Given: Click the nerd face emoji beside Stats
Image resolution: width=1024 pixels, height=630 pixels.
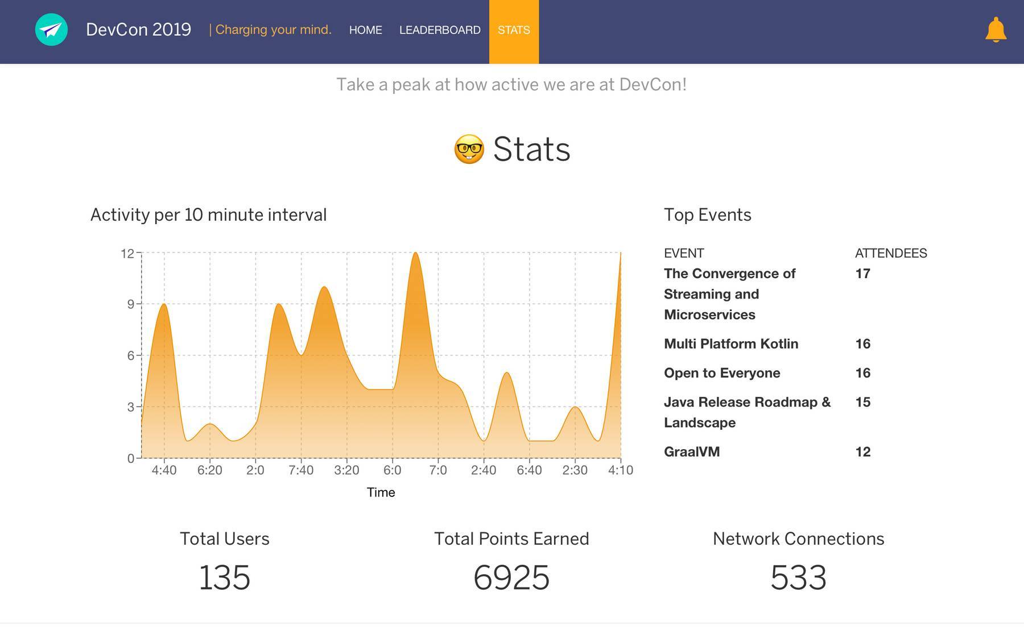Looking at the screenshot, I should pyautogui.click(x=469, y=150).
